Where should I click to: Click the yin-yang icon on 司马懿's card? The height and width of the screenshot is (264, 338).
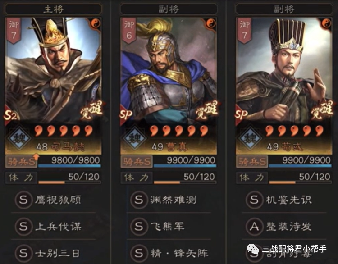[x=95, y=24]
